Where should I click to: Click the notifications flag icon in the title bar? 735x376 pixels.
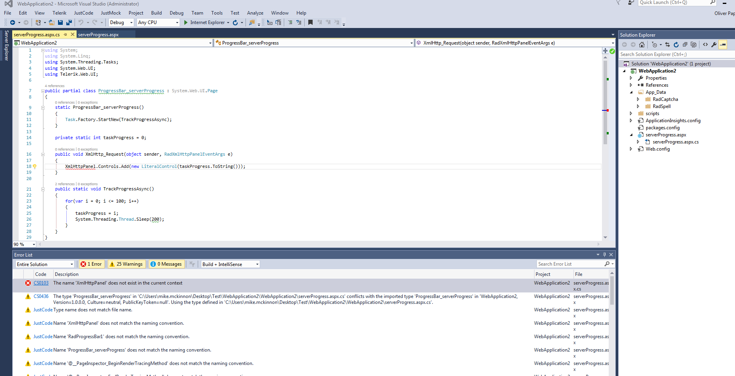[x=618, y=3]
